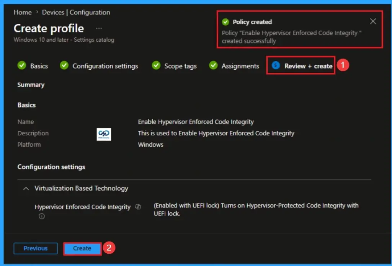Dismiss the Policy created notification
Viewport: 392px width, 266px height.
(x=373, y=21)
